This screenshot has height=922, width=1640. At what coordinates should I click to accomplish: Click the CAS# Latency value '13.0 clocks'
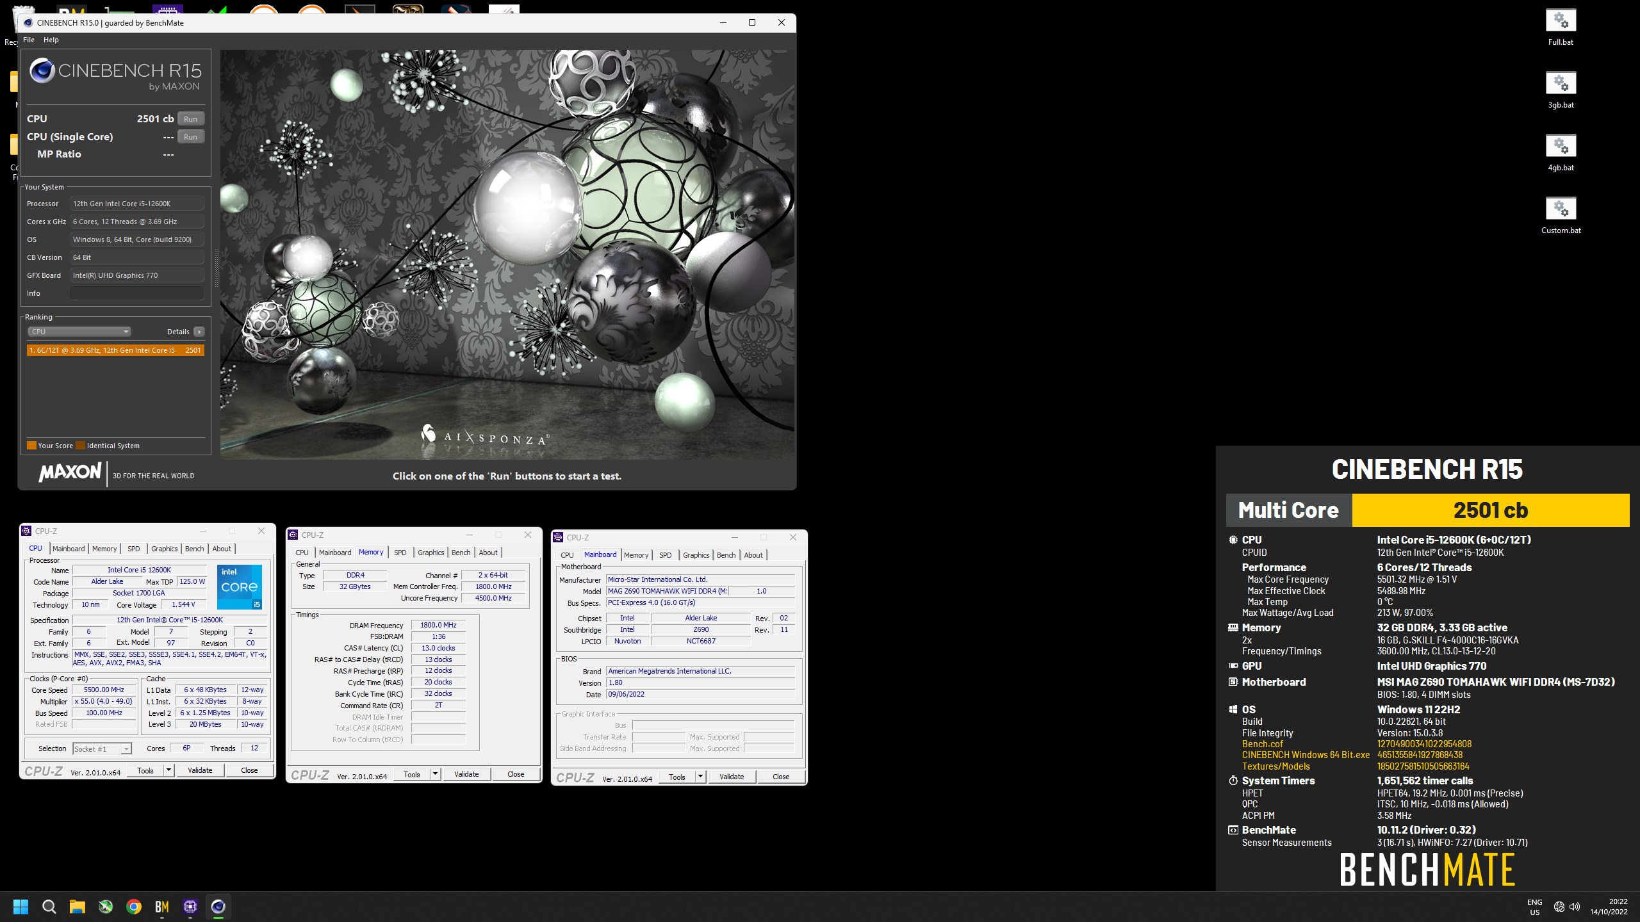438,648
